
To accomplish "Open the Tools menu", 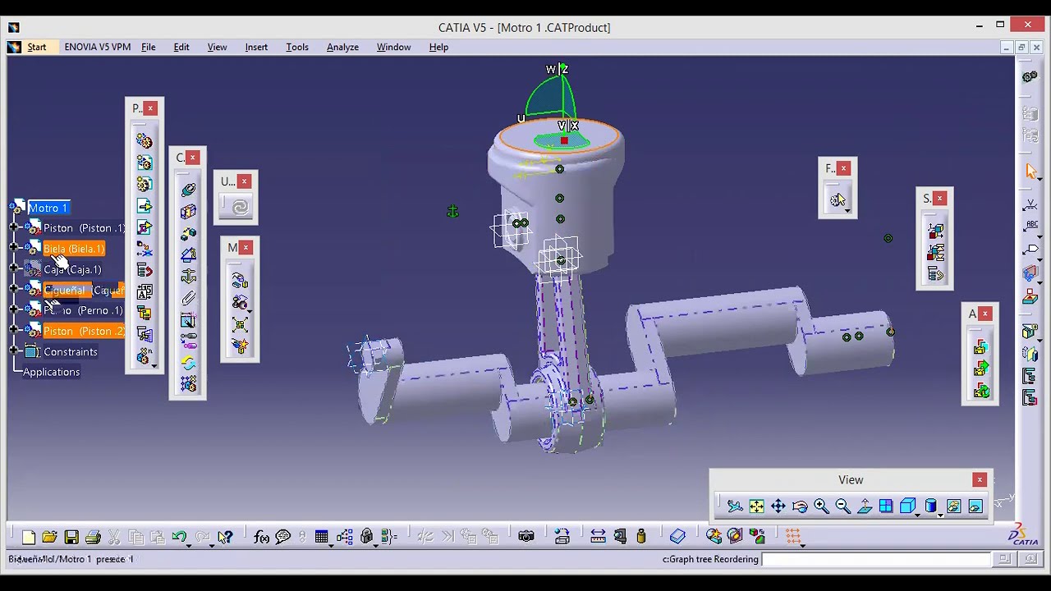I will [297, 47].
